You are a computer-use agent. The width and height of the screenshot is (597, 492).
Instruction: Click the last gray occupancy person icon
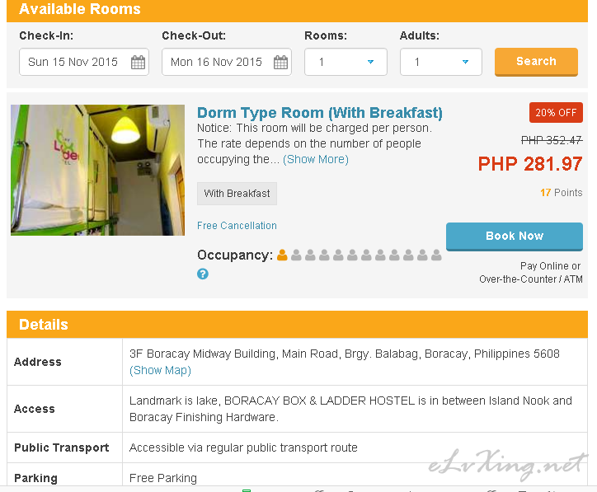[436, 255]
